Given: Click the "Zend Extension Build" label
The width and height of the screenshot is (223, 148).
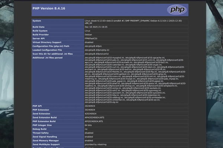Looking at the screenshot, I should 45,117.
